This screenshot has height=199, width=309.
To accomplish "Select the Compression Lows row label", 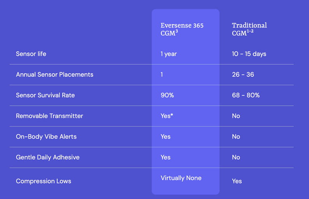I will tap(44, 181).
